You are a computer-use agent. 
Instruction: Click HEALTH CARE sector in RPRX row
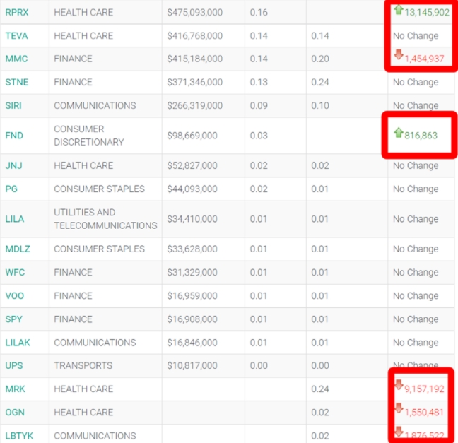(83, 12)
